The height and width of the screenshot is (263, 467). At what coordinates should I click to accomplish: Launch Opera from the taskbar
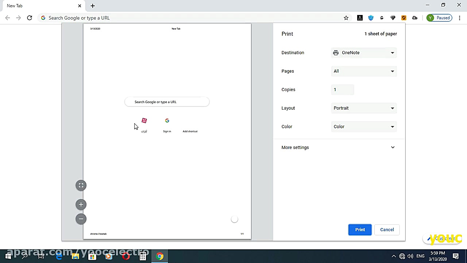[126, 256]
